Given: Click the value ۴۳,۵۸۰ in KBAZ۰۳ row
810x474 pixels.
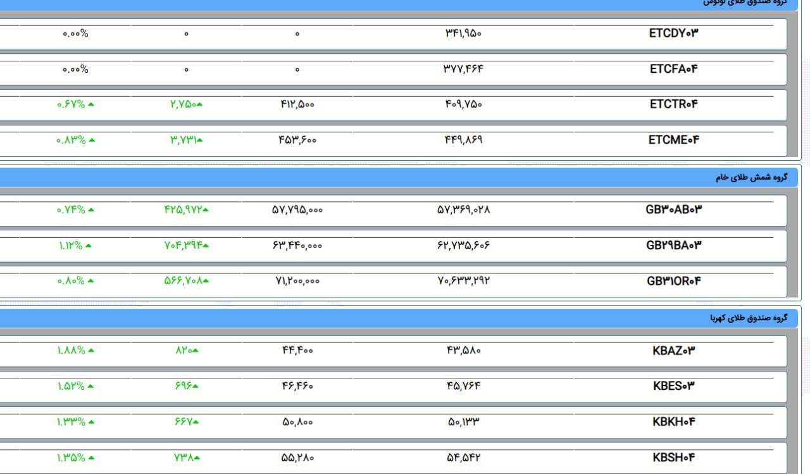Looking at the screenshot, I should tap(463, 351).
